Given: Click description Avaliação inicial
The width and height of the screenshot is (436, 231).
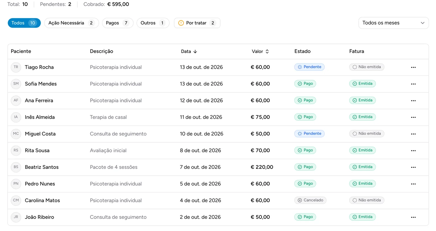Looking at the screenshot, I should click(108, 150).
